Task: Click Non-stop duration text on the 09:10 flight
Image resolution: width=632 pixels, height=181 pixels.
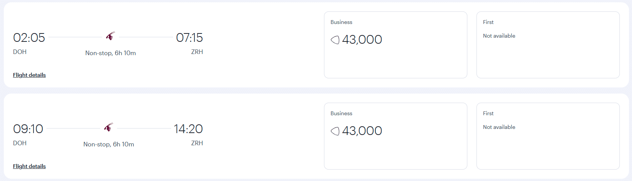Action: [x=109, y=144]
